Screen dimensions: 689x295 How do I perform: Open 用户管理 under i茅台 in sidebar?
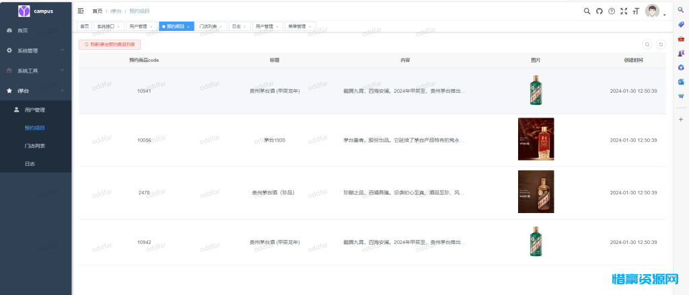(x=36, y=110)
